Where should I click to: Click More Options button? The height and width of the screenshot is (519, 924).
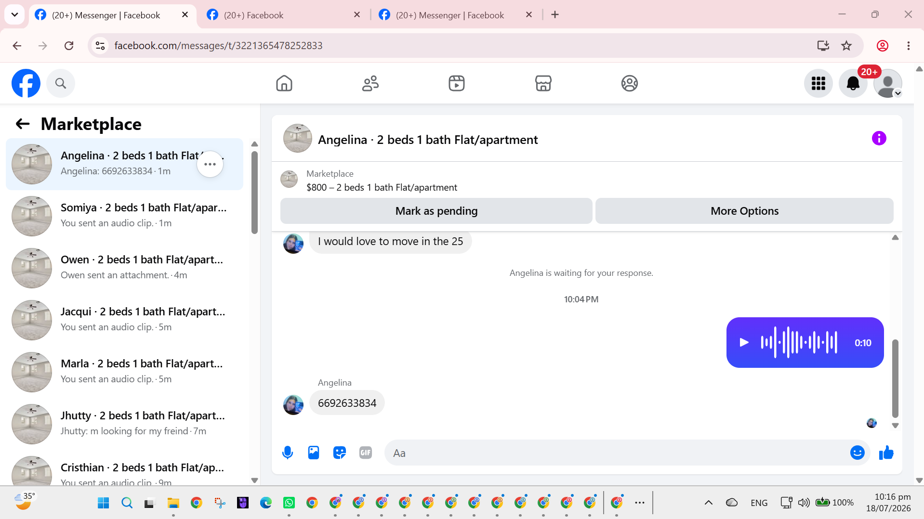[745, 211]
